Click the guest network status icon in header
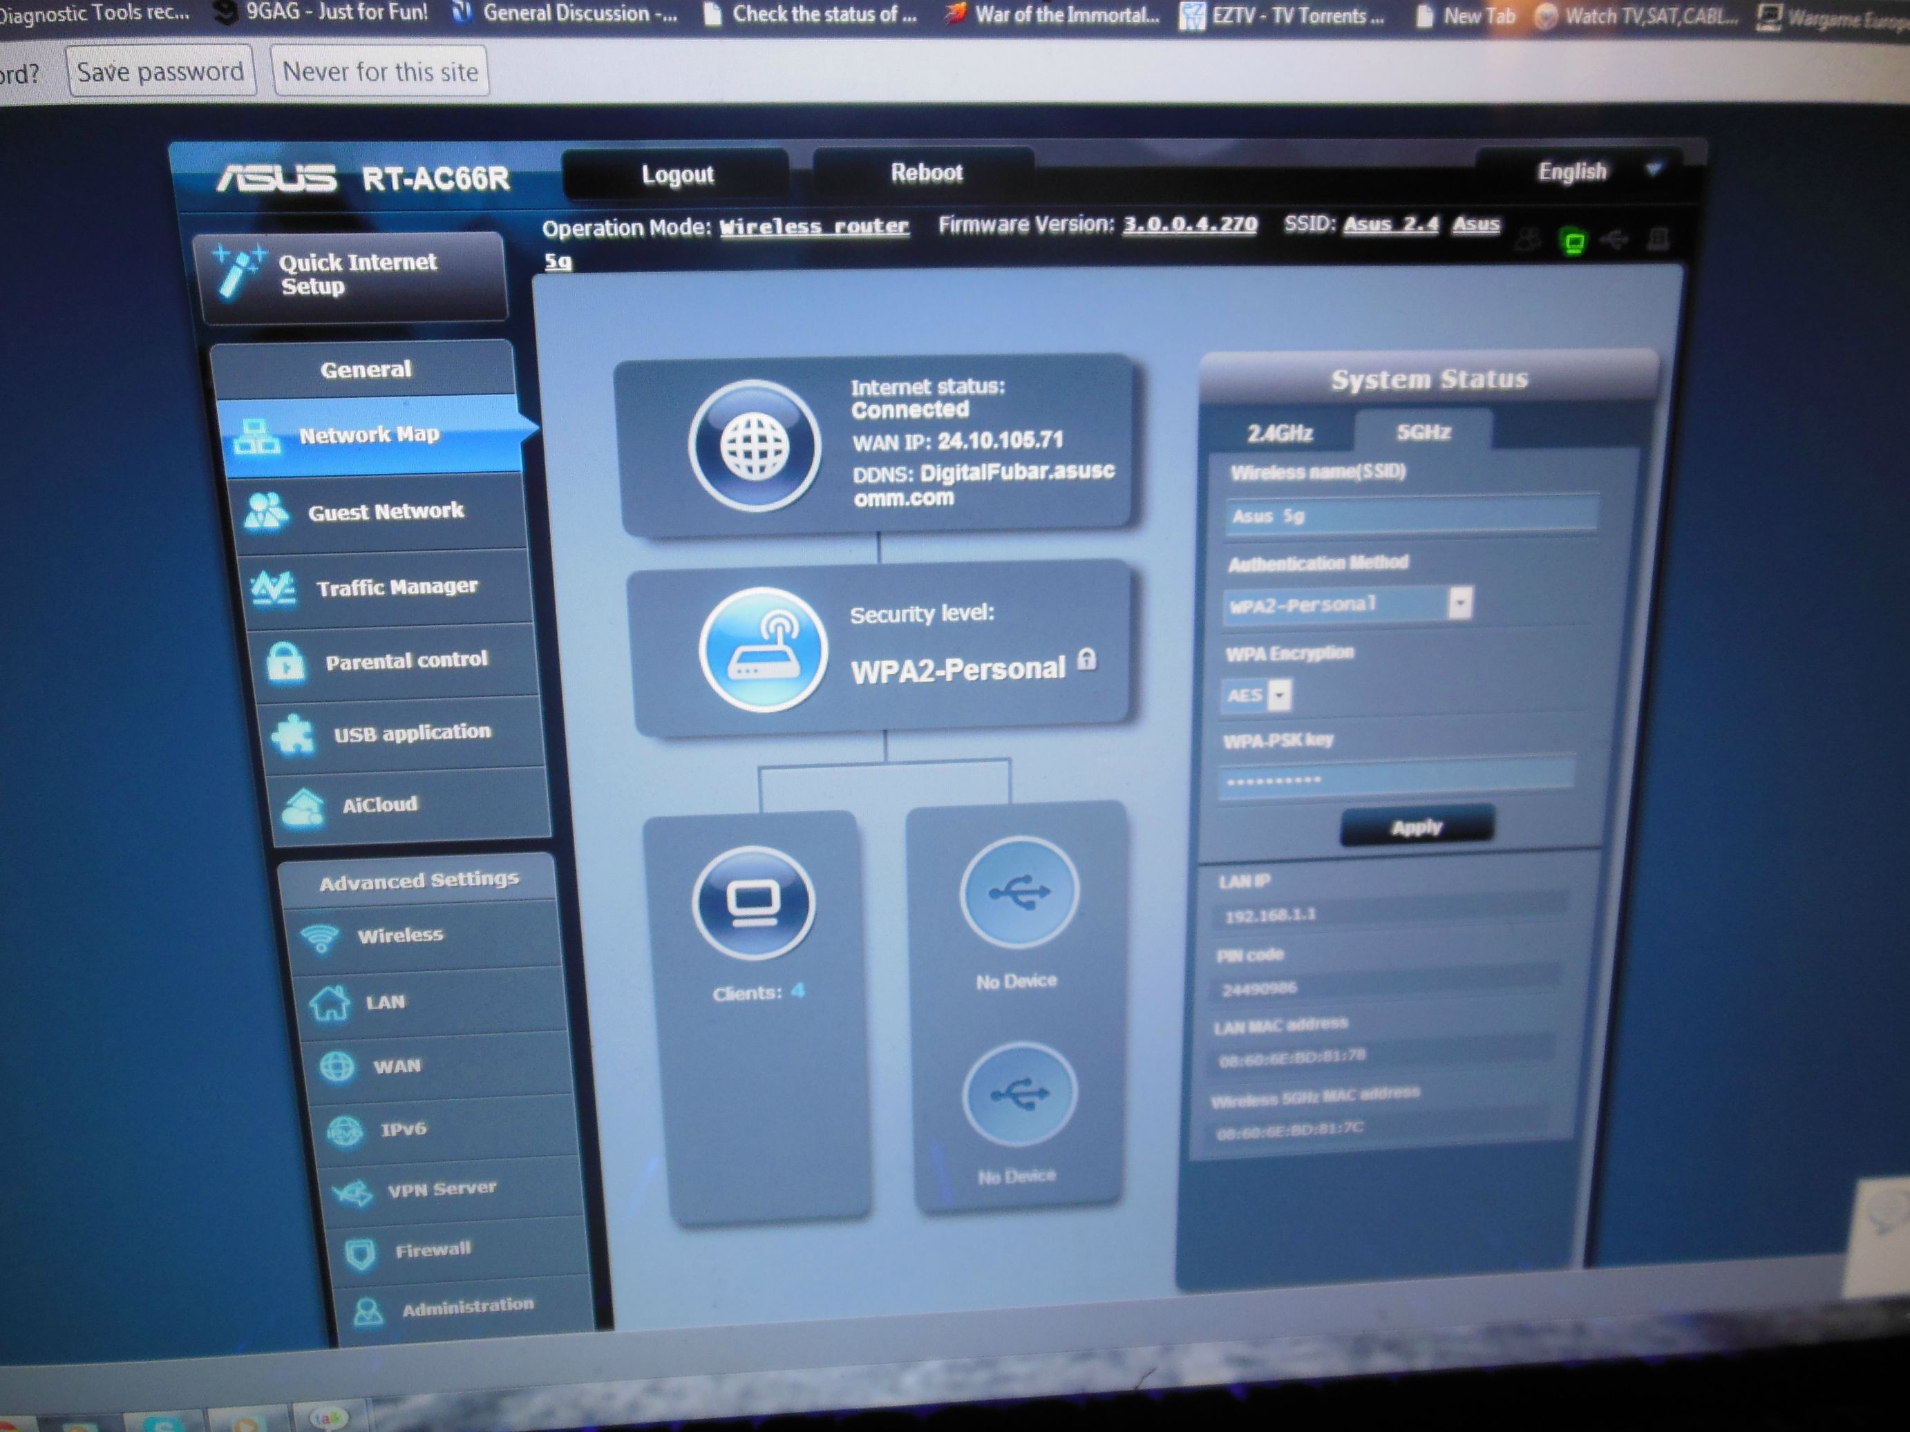Viewport: 1910px width, 1432px height. [x=1529, y=240]
